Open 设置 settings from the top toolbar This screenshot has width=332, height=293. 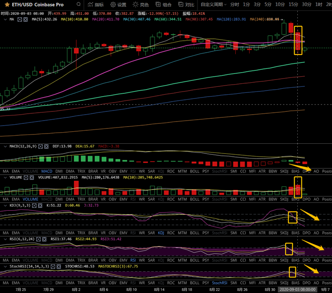point(118,5)
